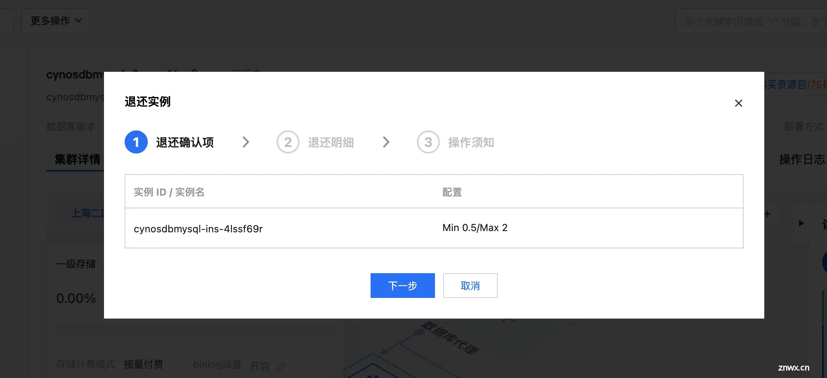827x378 pixels.
Task: Click the 购买资源包 link
Action: (x=786, y=85)
